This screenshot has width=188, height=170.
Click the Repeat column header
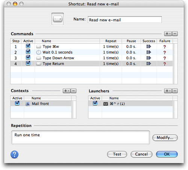coord(111,41)
